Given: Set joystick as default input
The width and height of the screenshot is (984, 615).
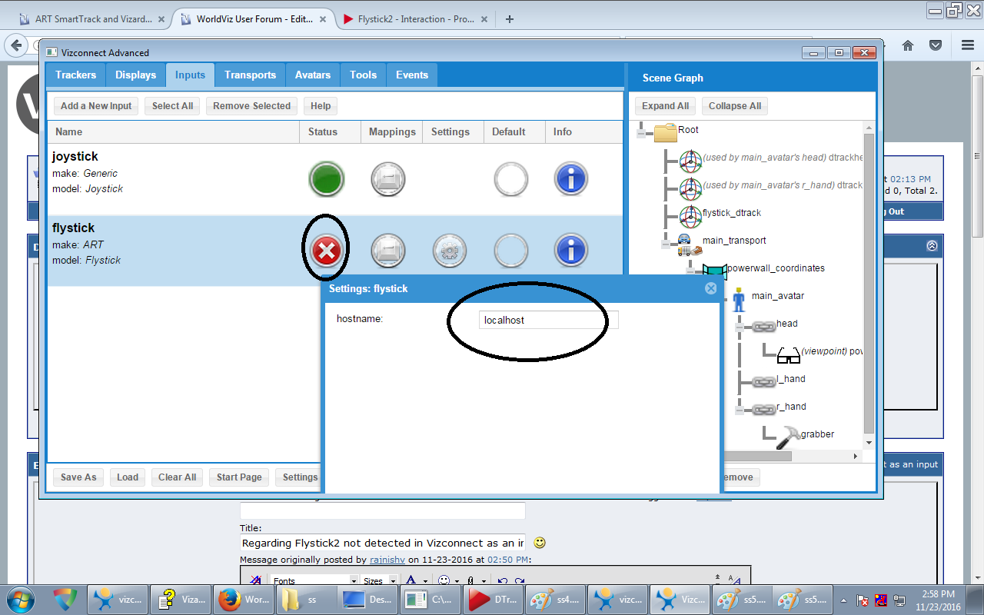Looking at the screenshot, I should (x=510, y=180).
